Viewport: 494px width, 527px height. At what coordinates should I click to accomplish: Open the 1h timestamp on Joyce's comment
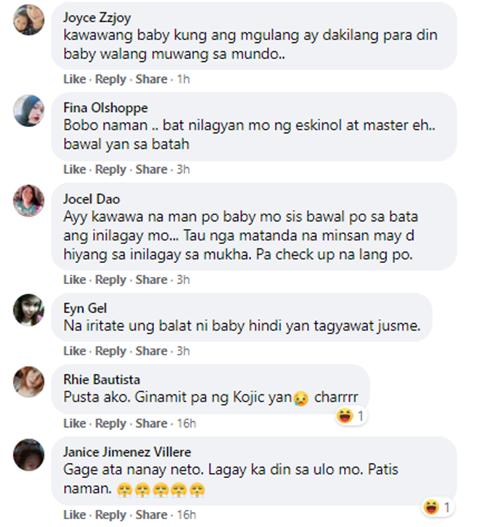[x=183, y=79]
